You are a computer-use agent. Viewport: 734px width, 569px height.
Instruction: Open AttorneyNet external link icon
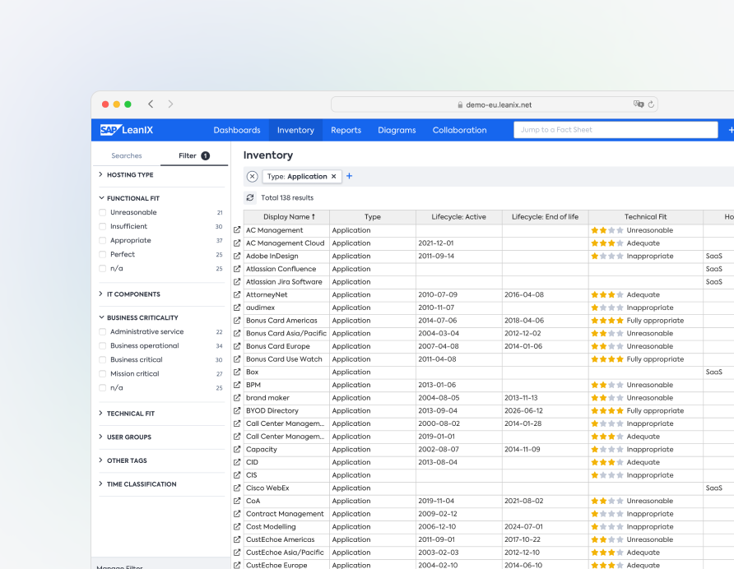pyautogui.click(x=237, y=294)
